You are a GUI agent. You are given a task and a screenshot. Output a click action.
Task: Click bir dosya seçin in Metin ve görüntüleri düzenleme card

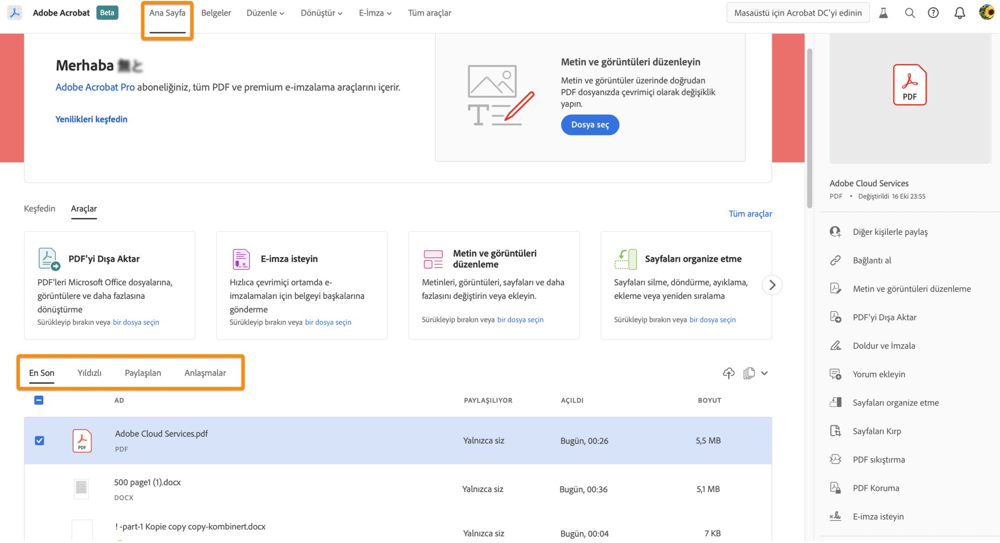point(520,320)
